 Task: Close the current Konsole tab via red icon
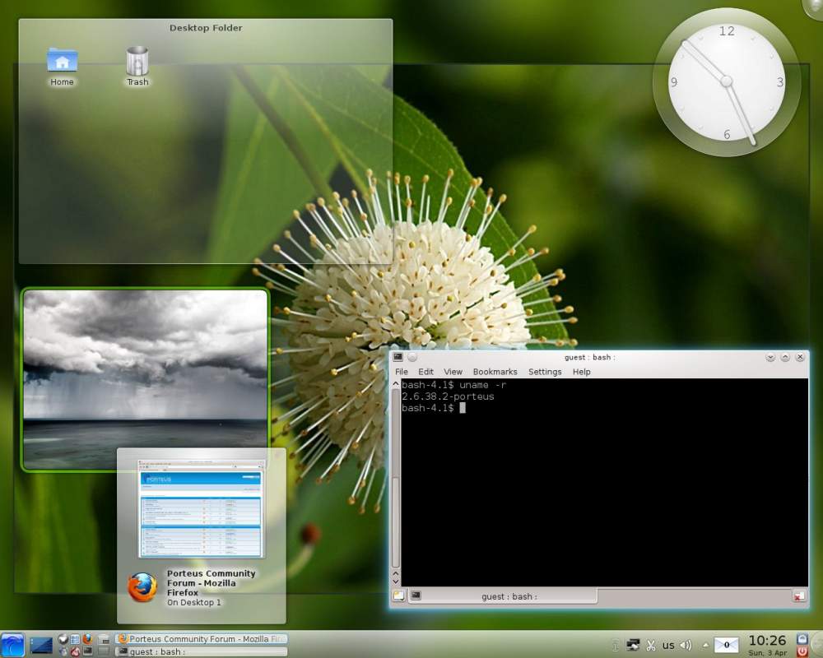[798, 595]
